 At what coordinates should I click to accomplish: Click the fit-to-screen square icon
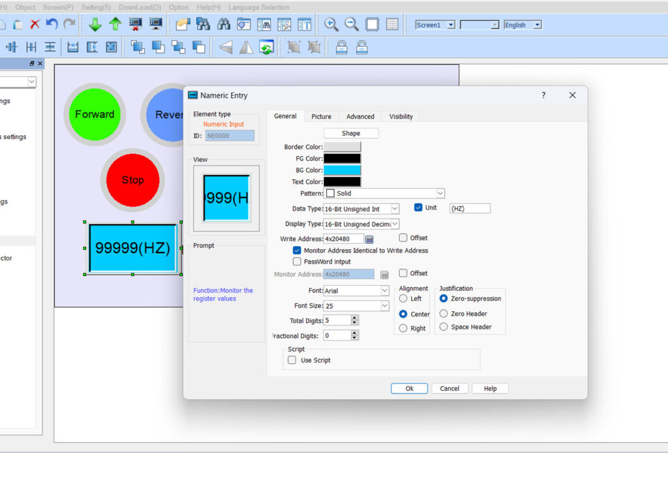tap(372, 25)
